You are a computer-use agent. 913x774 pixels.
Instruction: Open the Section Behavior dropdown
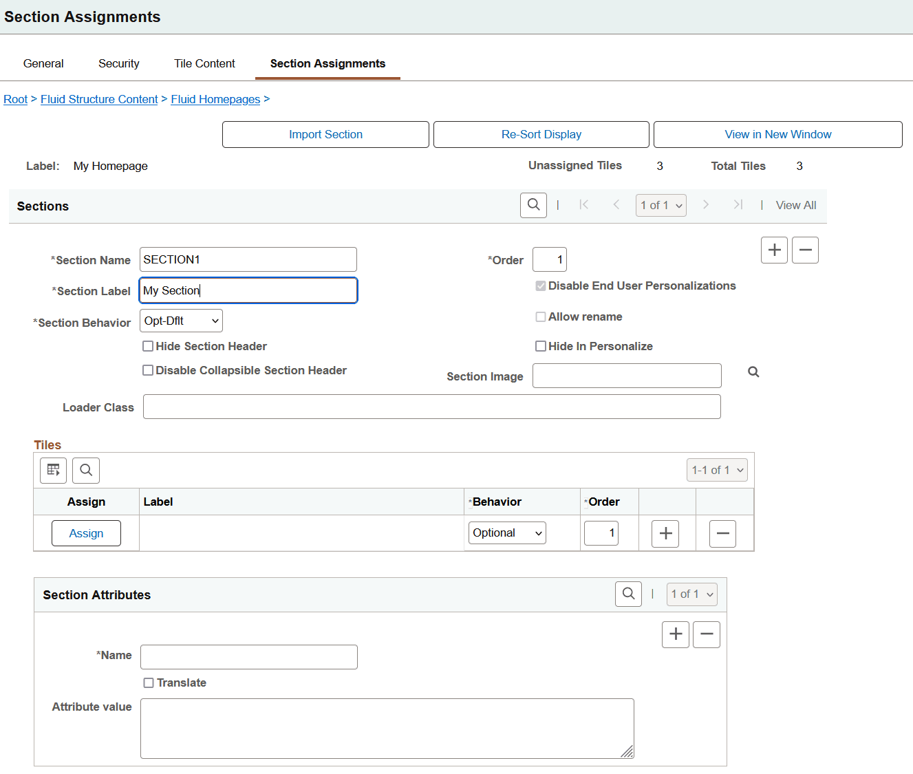coord(181,321)
